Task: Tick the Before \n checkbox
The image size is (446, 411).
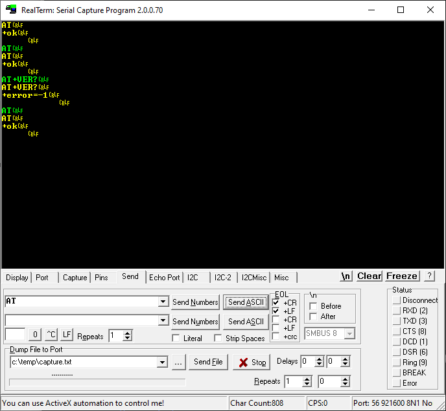Action: click(x=313, y=306)
